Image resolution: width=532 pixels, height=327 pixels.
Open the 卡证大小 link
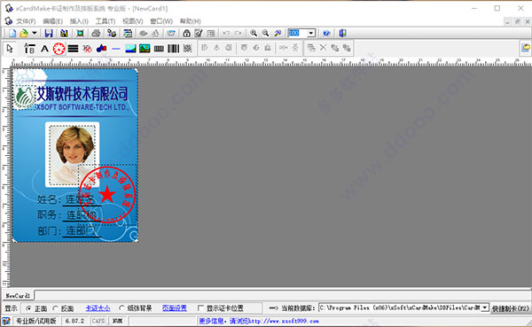click(98, 308)
